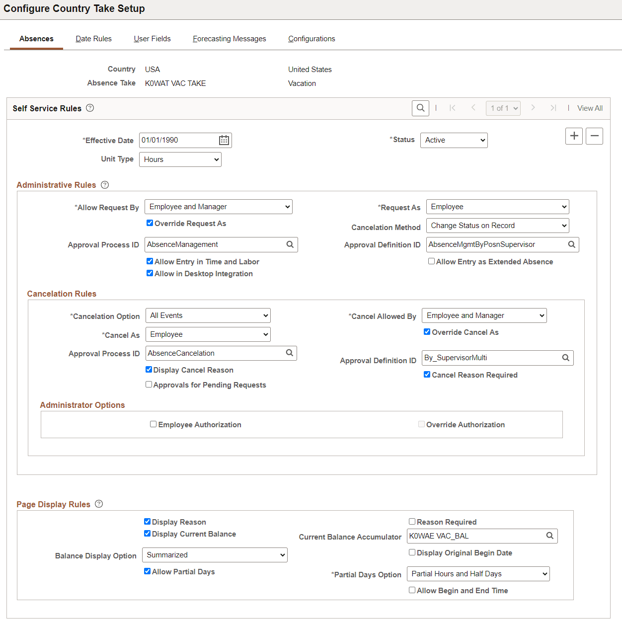Open the Self Service Rules search icon
The width and height of the screenshot is (622, 623).
tap(420, 108)
